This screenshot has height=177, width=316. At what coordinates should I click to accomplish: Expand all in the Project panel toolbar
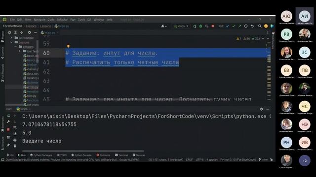tap(15, 32)
